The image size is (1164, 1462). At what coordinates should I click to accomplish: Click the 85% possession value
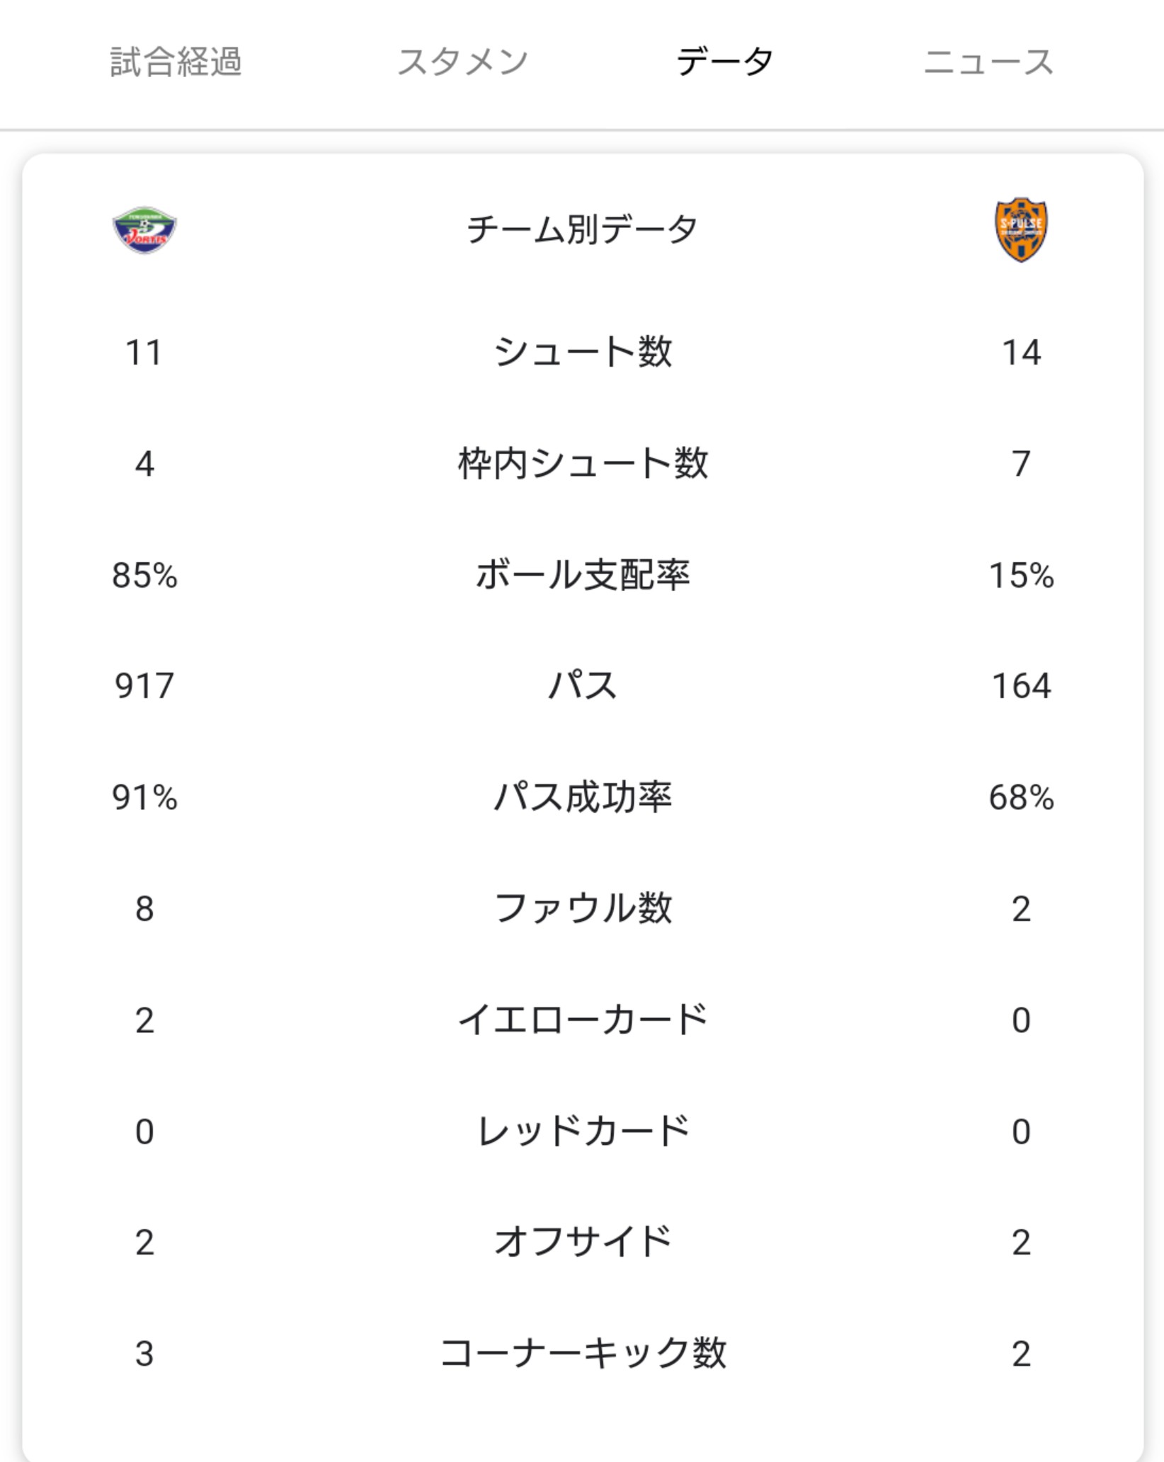click(x=144, y=575)
